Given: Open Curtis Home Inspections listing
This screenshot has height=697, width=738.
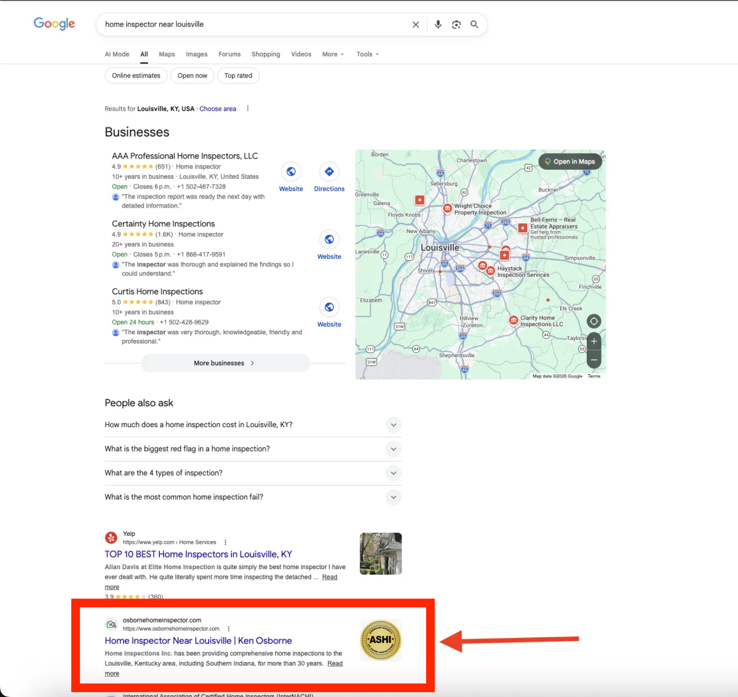Looking at the screenshot, I should click(x=157, y=291).
